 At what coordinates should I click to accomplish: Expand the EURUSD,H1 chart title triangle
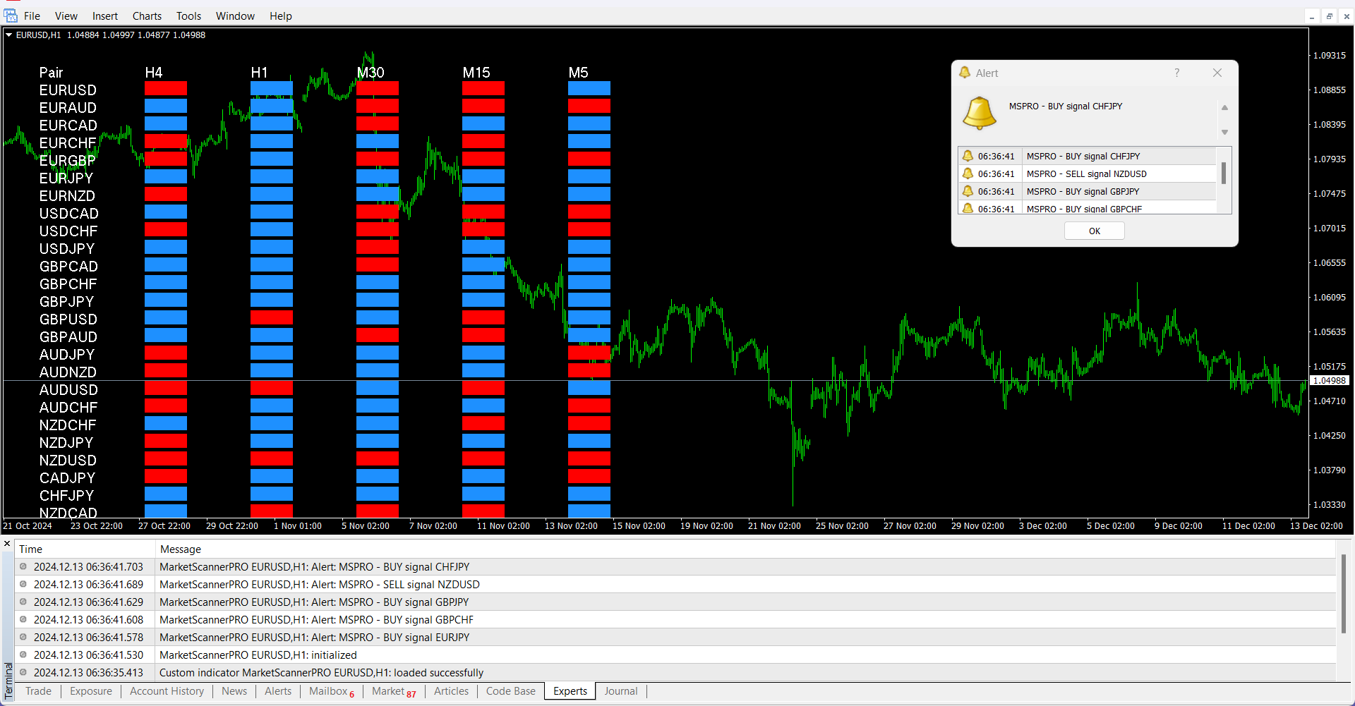click(9, 35)
